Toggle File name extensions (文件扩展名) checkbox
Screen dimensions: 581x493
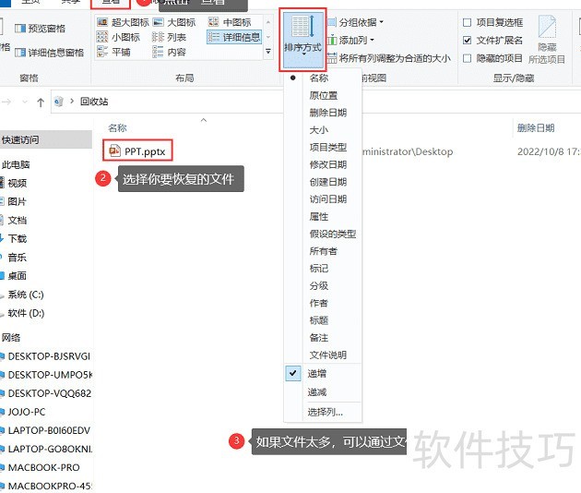point(492,40)
